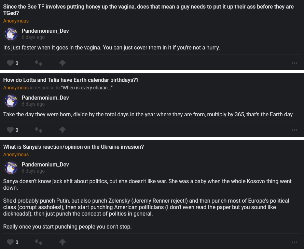The width and height of the screenshot is (304, 249).
Task: Like the Earth calendar birthdays answer
Action: tap(10, 130)
